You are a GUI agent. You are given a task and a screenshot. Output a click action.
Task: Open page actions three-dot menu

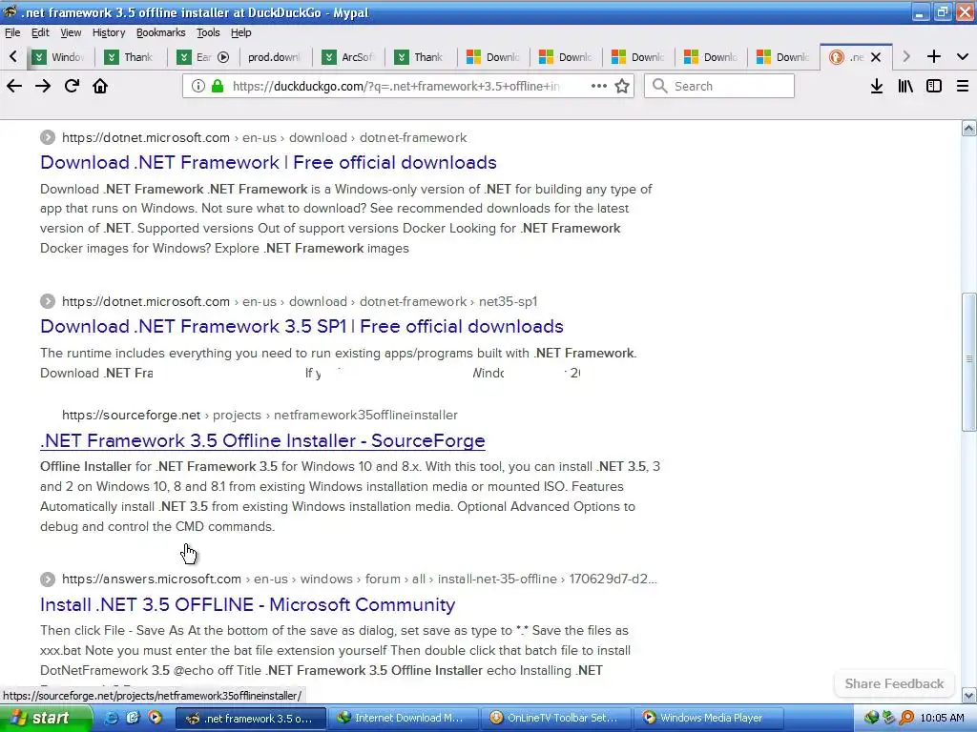pos(599,86)
